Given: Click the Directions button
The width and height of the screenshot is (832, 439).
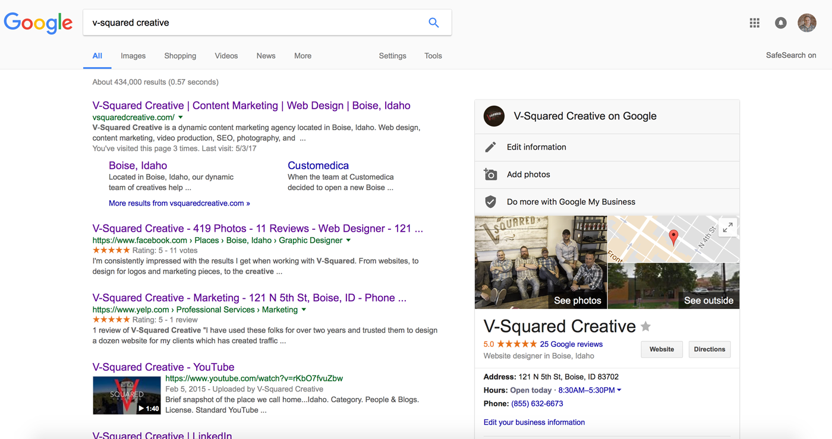Looking at the screenshot, I should (710, 349).
